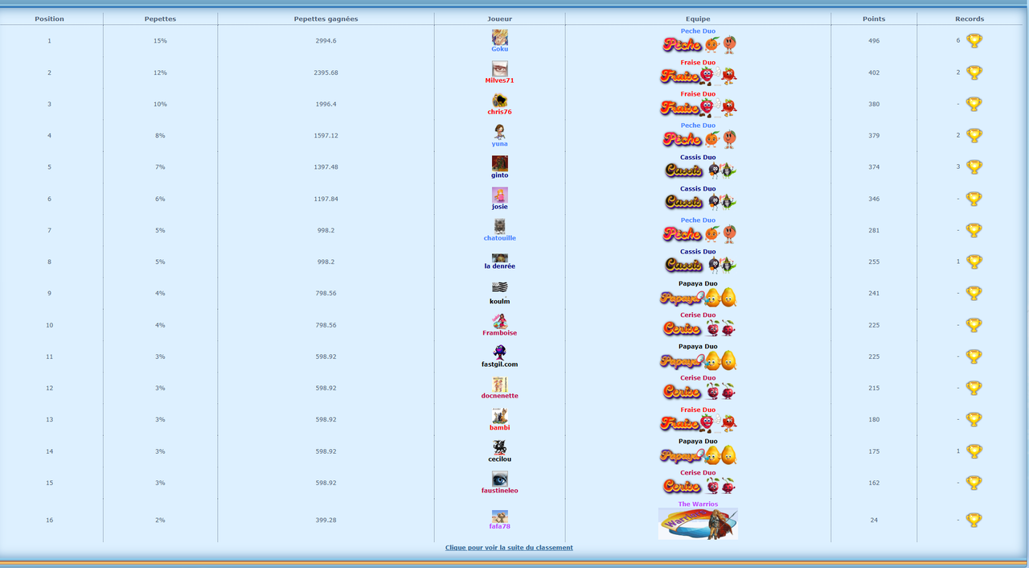The width and height of the screenshot is (1029, 568).
Task: Click ginto's avatar picture
Action: pyautogui.click(x=499, y=163)
